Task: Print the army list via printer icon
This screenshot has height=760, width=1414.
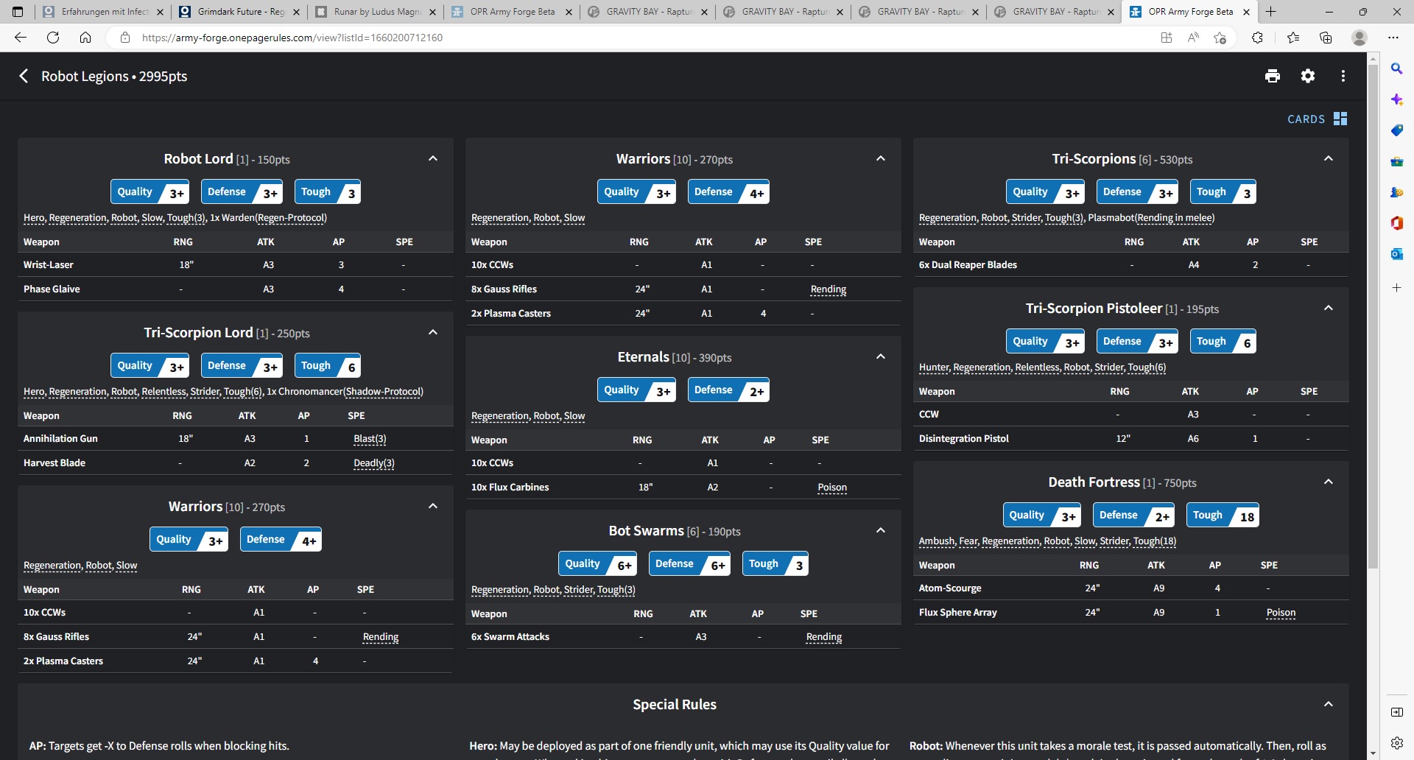Action: click(1272, 76)
